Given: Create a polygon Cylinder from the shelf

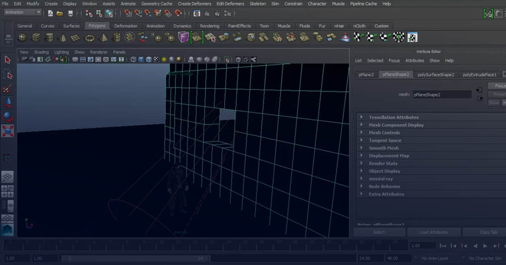Looking at the screenshot, I should pos(50,37).
